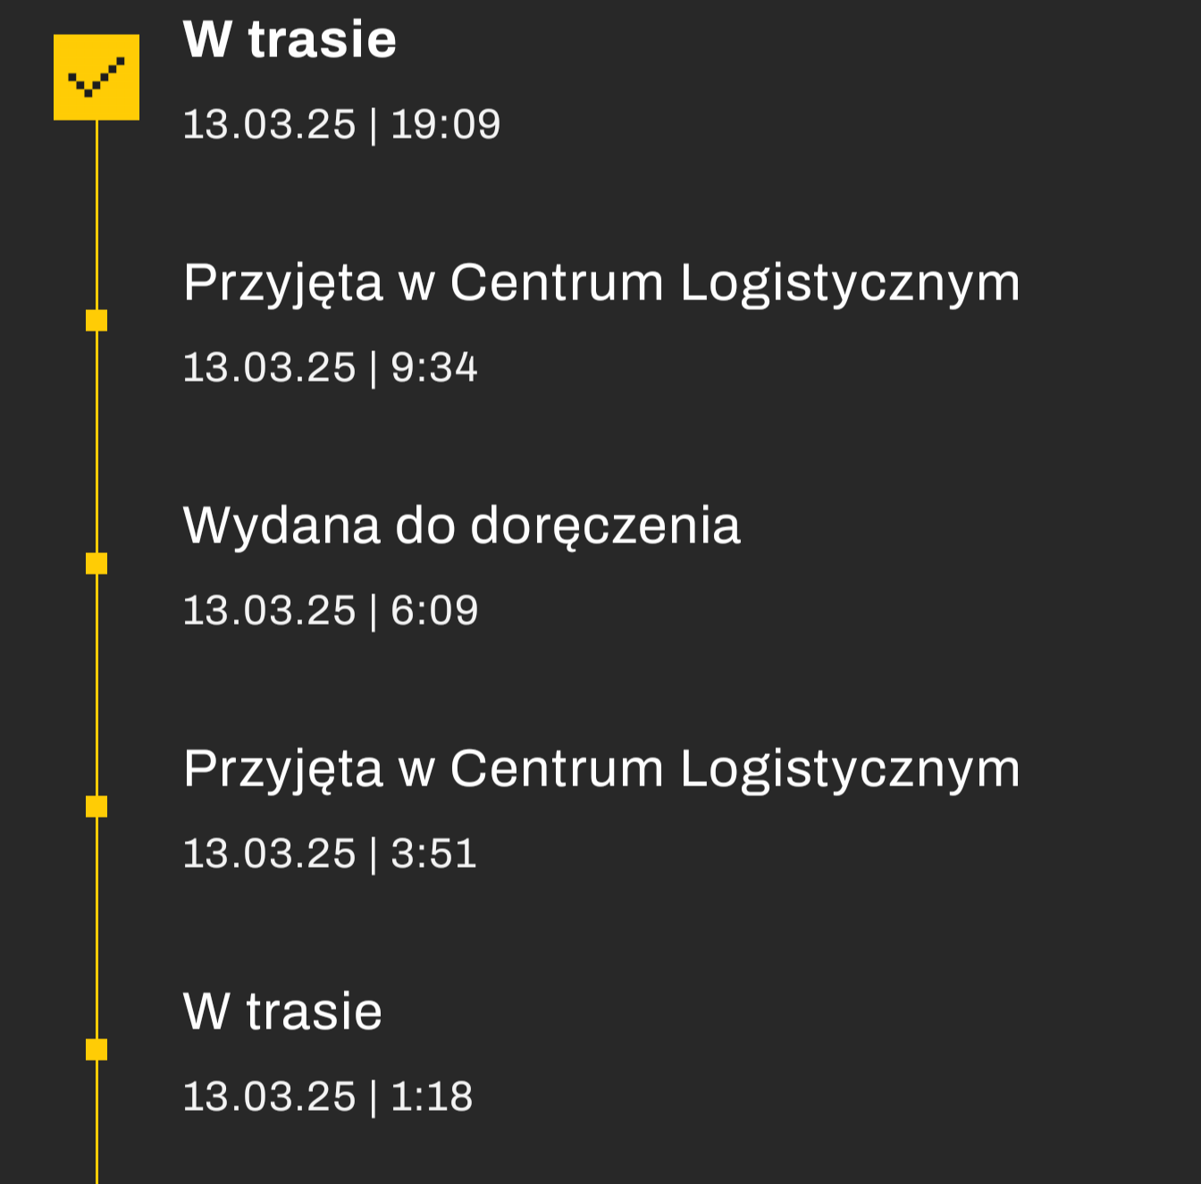This screenshot has width=1201, height=1184.
Task: Click the timeline line between 6:09 and 3:51 markers
Action: tap(97, 684)
